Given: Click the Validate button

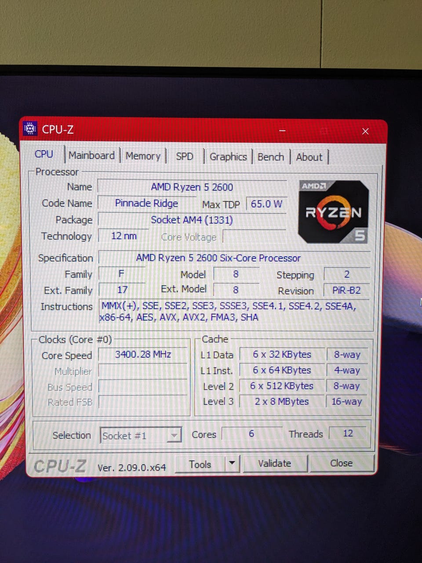Looking at the screenshot, I should pyautogui.click(x=274, y=464).
